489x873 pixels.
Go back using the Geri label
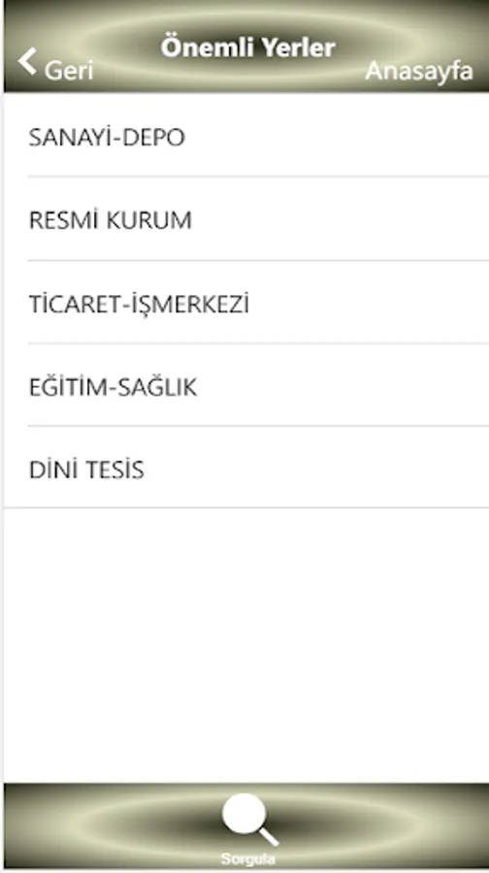[x=69, y=71]
